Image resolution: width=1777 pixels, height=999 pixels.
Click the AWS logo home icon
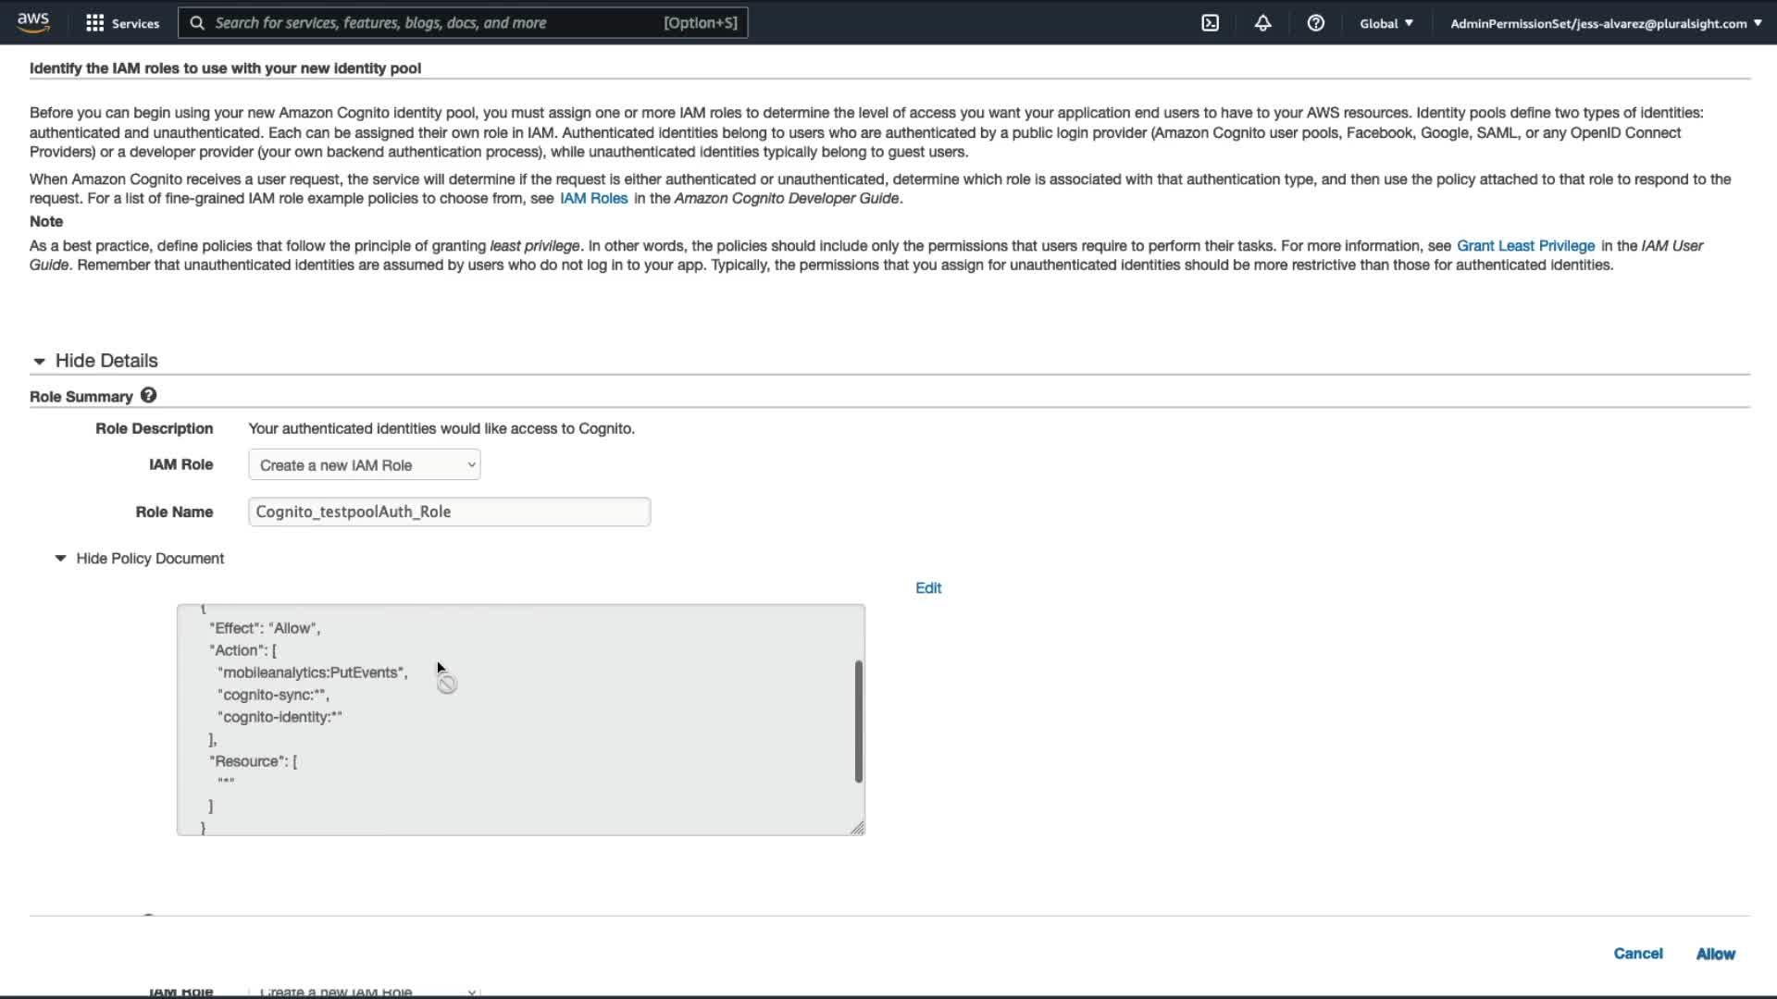pyautogui.click(x=33, y=22)
